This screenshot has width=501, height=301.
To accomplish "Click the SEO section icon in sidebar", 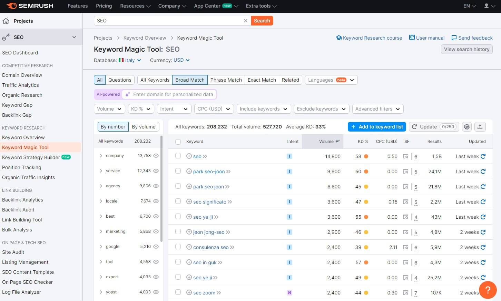I will coord(6,37).
